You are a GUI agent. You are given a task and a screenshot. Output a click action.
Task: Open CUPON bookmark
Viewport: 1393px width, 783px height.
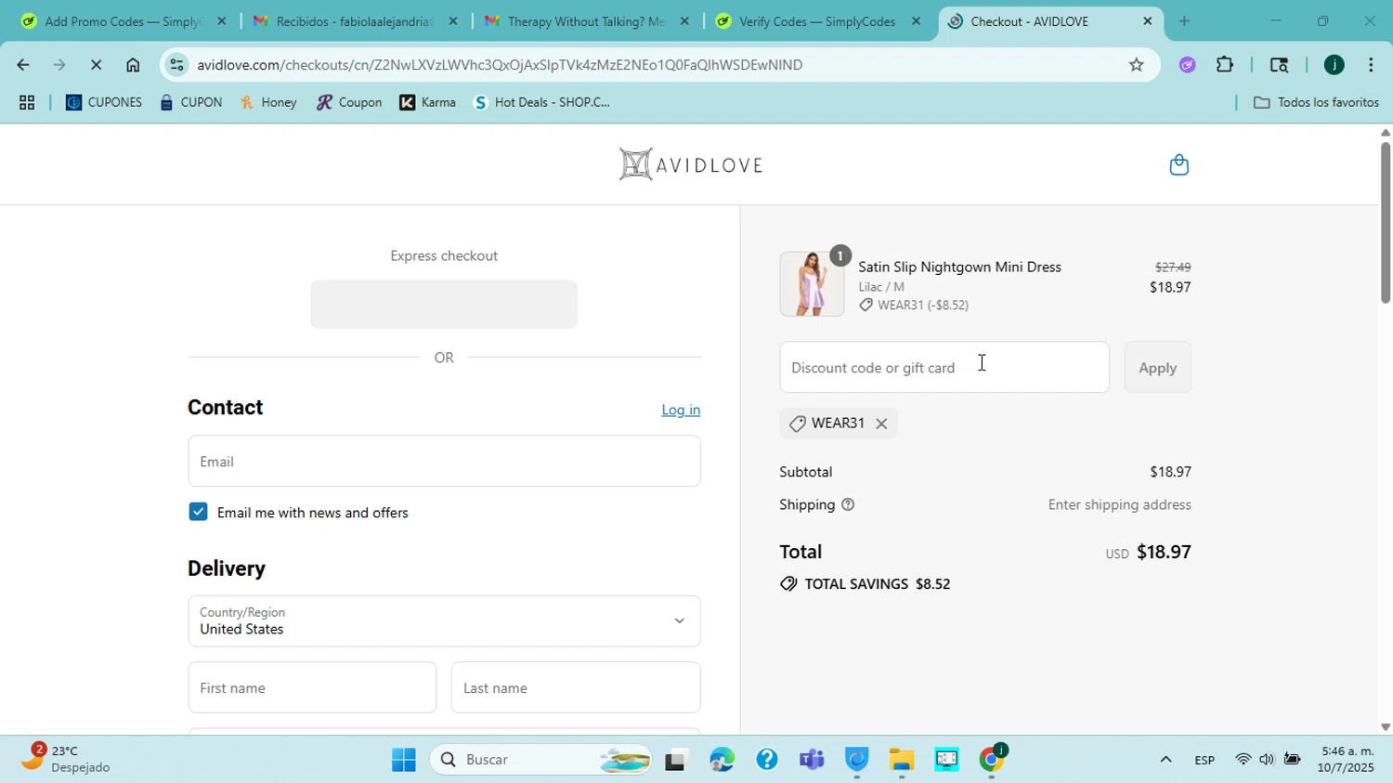(190, 102)
